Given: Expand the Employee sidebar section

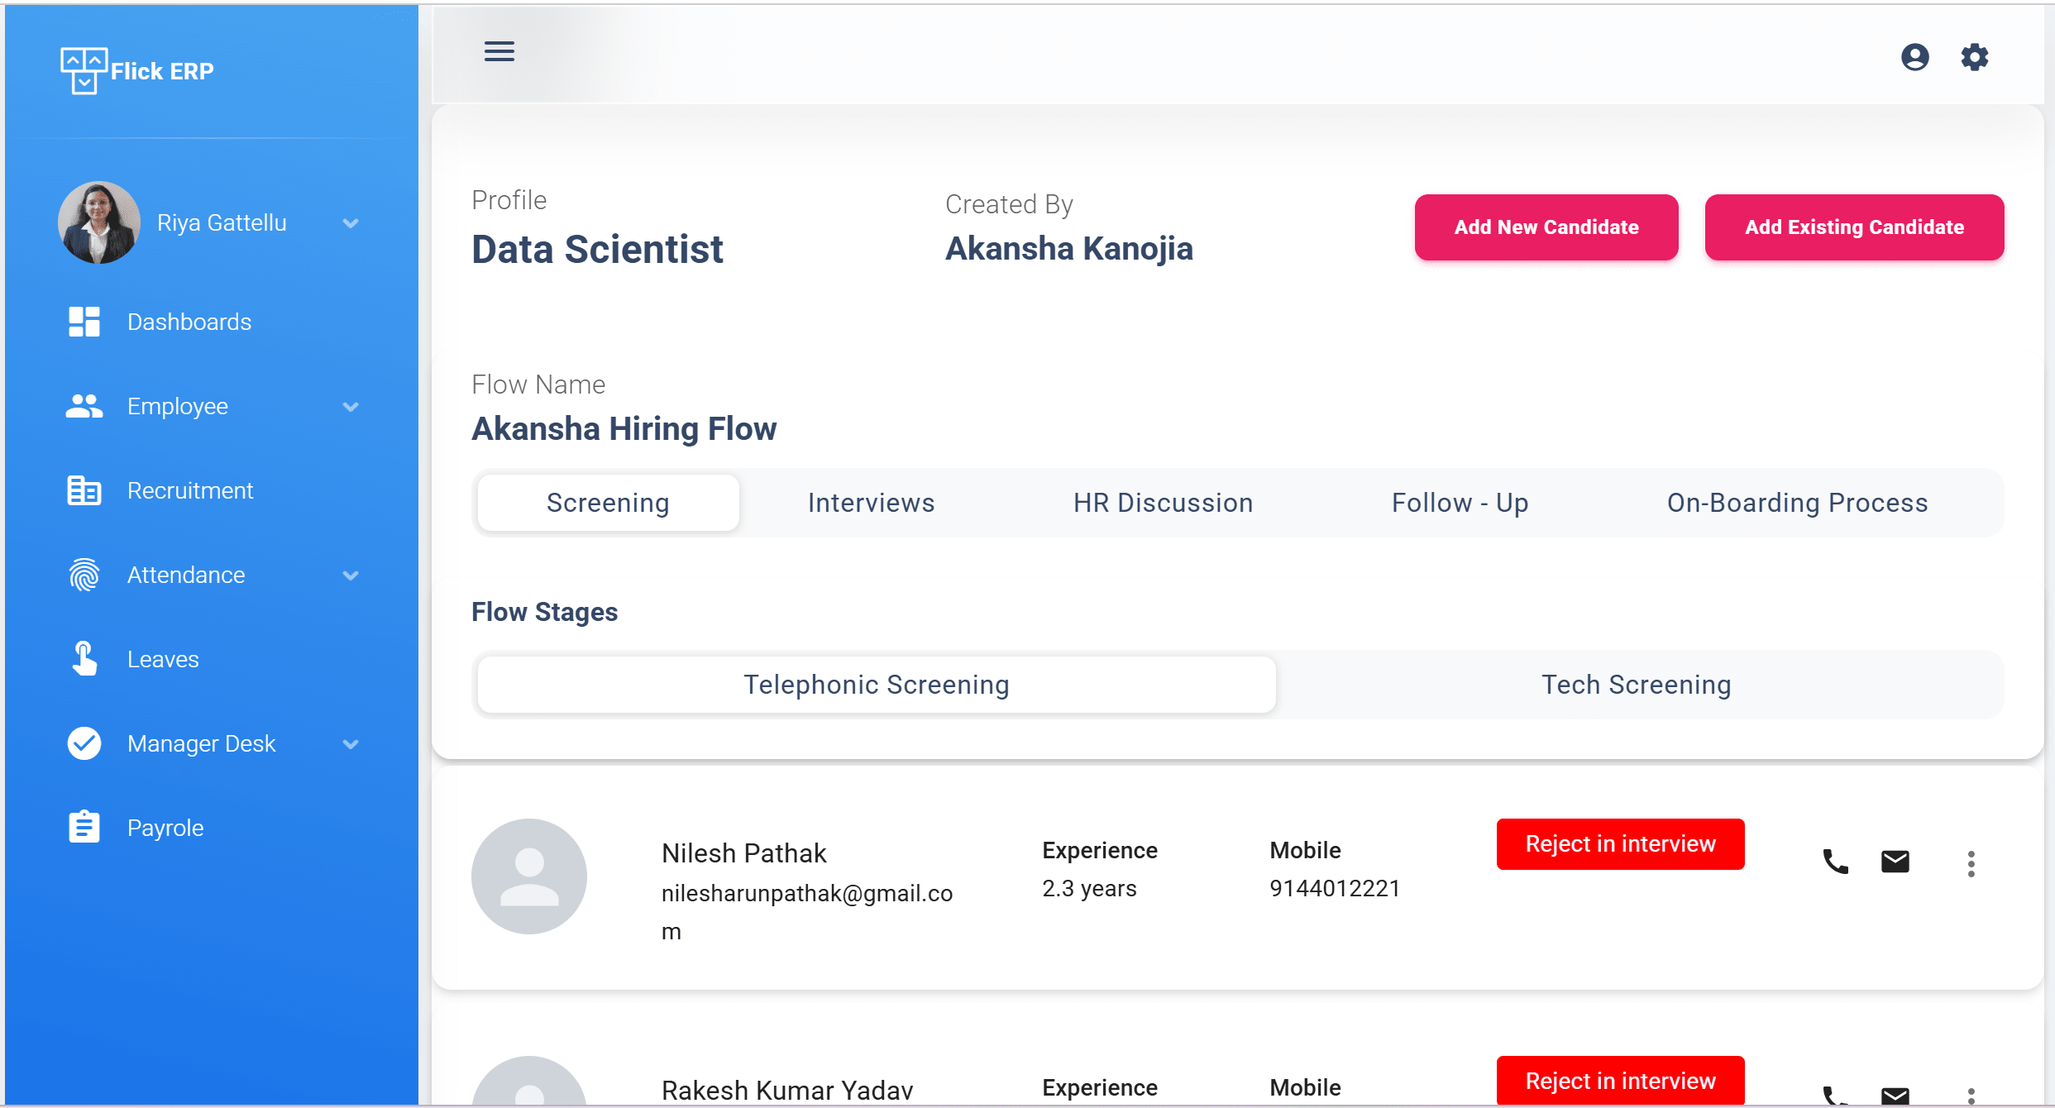Looking at the screenshot, I should click(x=350, y=406).
